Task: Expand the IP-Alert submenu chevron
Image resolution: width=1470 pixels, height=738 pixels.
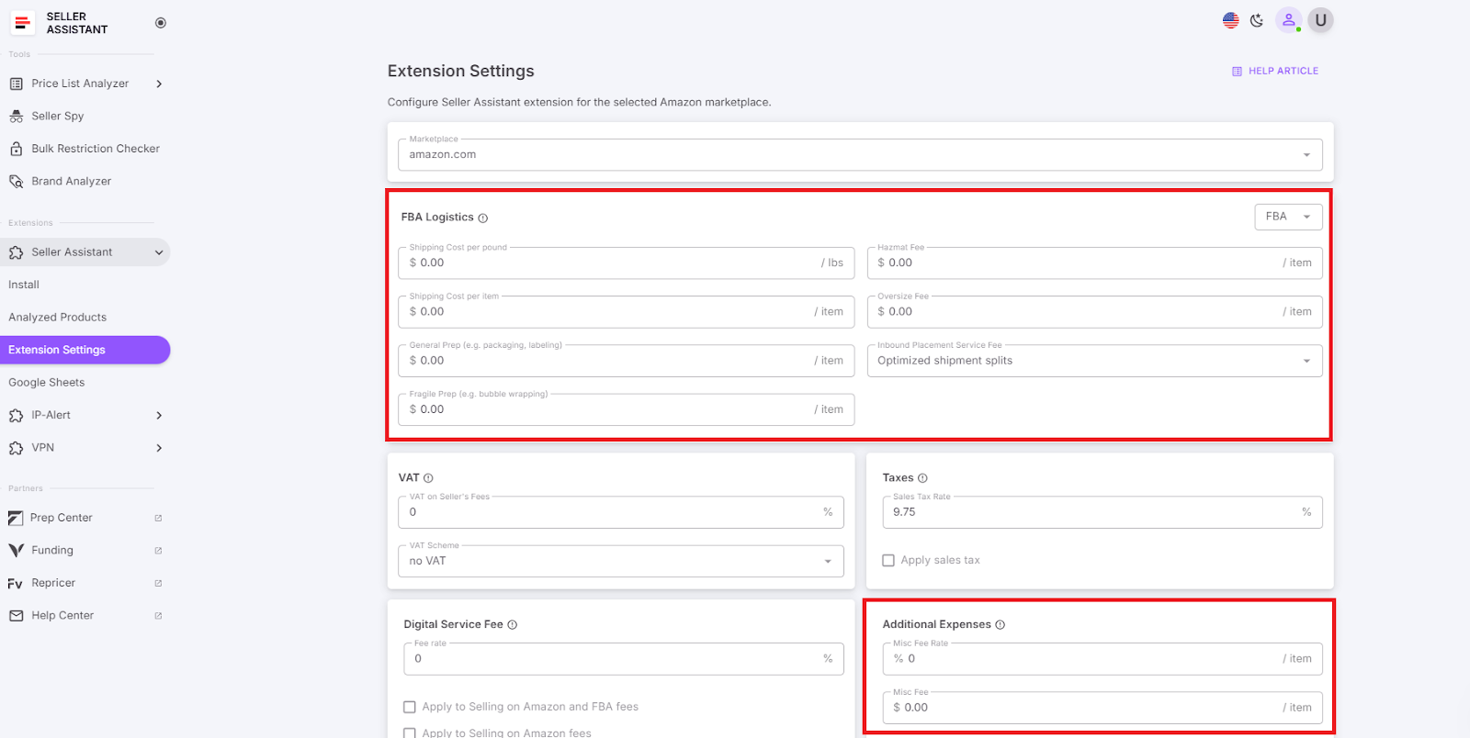Action: pos(159,416)
